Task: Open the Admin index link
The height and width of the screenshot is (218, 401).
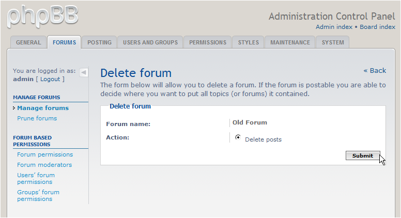Action: [x=334, y=27]
